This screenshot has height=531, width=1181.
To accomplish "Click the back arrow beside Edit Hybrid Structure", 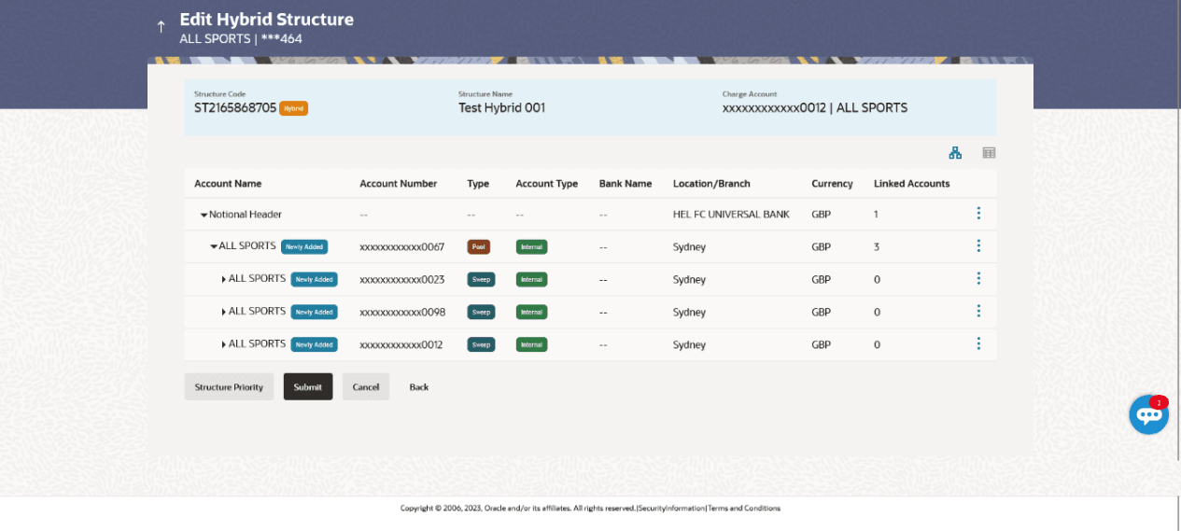I will point(161,27).
